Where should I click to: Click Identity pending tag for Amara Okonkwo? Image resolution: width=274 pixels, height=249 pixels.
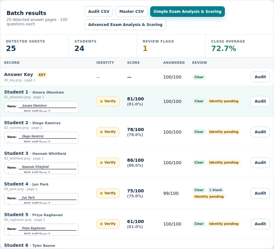point(224,101)
